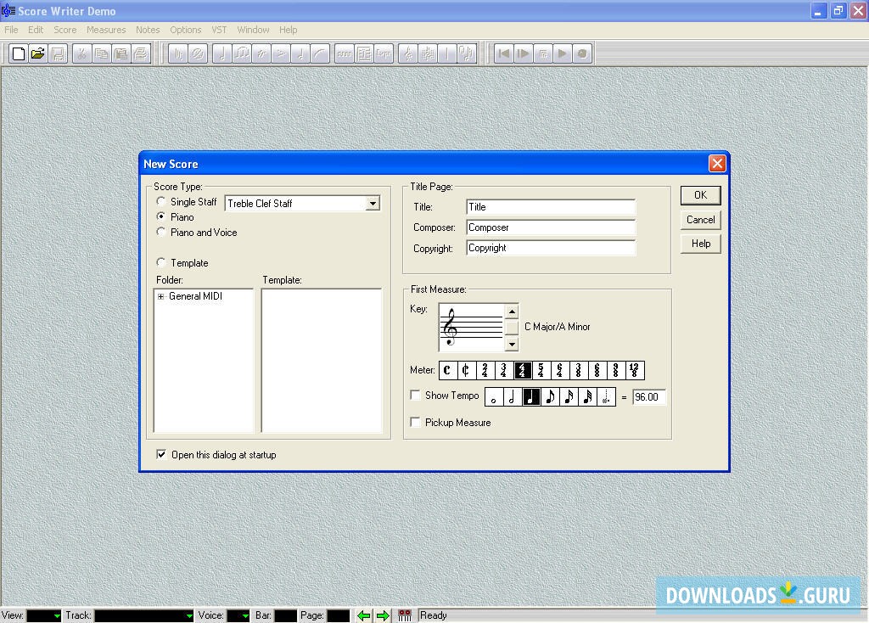Select the Single Staff radio button

pyautogui.click(x=160, y=201)
